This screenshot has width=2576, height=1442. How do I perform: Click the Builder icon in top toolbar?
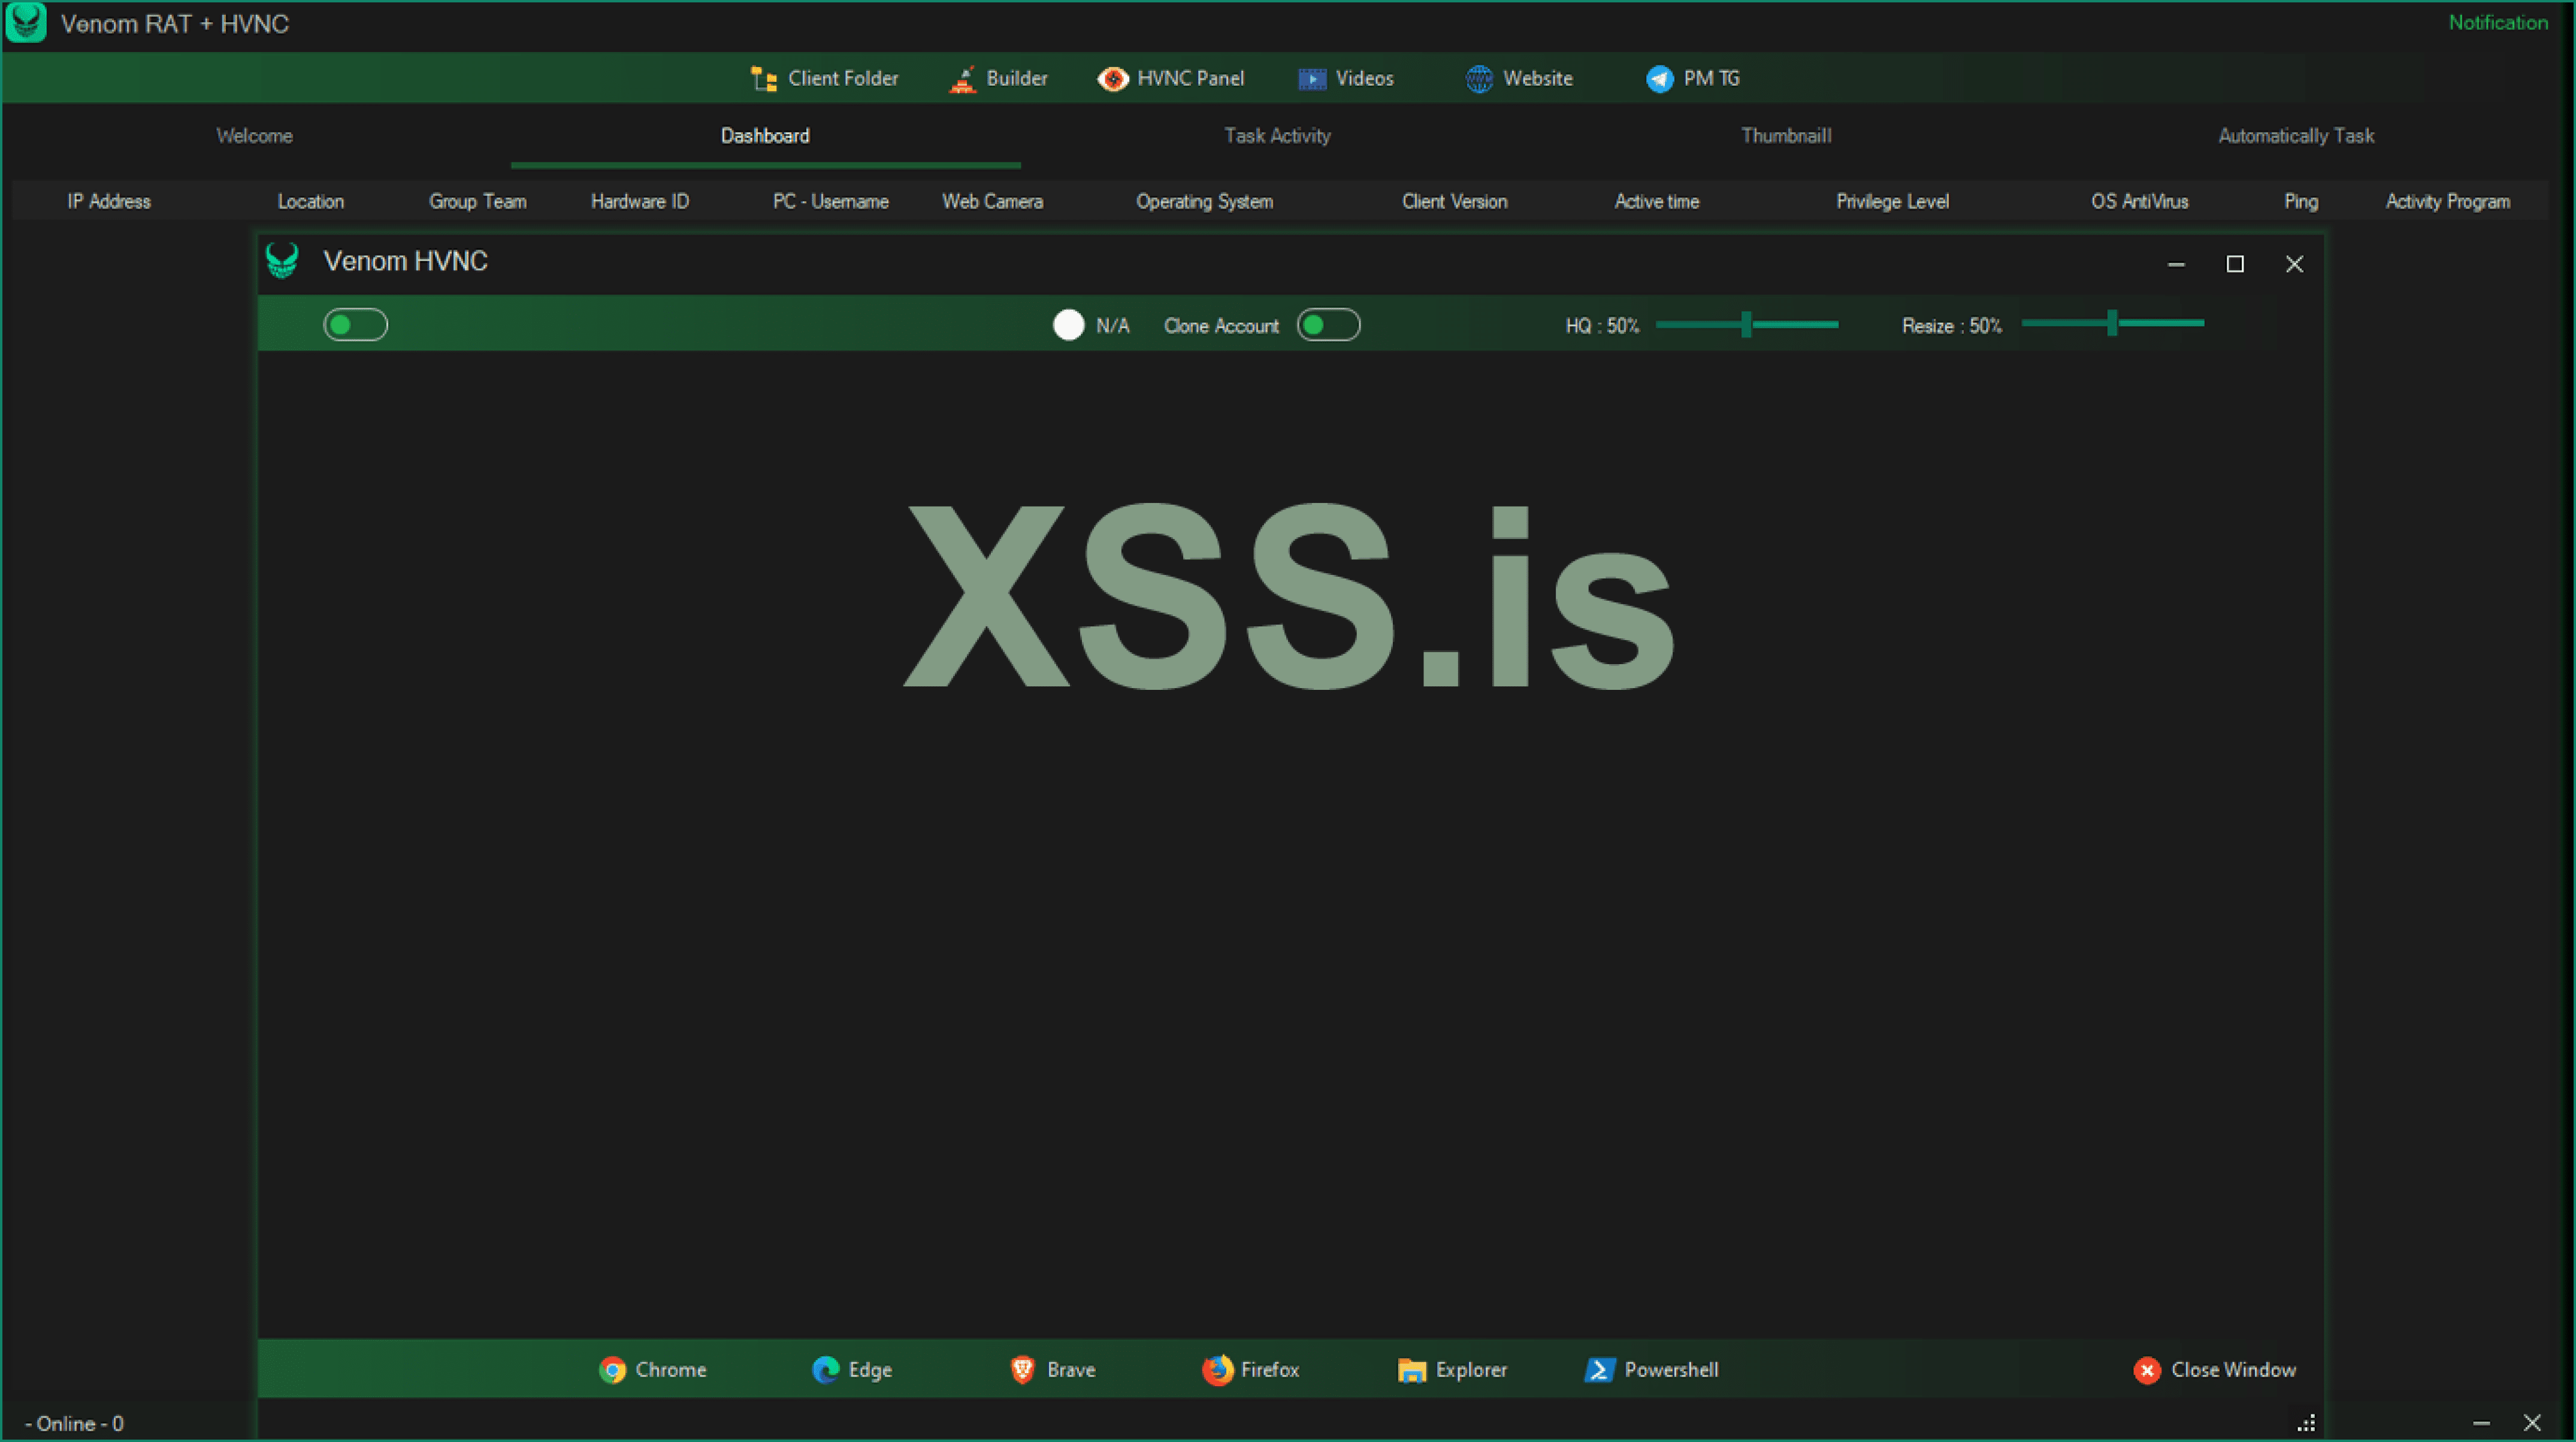(x=962, y=79)
